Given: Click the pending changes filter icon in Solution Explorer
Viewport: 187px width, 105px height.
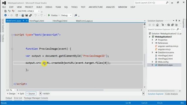Looking at the screenshot, I should click(x=163, y=25).
